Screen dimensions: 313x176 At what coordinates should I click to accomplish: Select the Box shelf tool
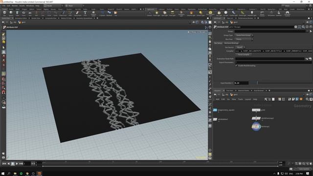pos(4,13)
